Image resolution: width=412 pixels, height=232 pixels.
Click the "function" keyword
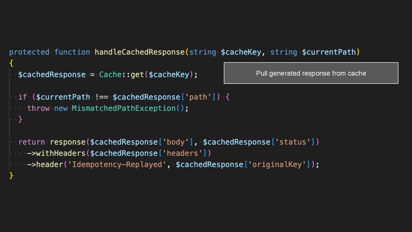click(x=72, y=52)
